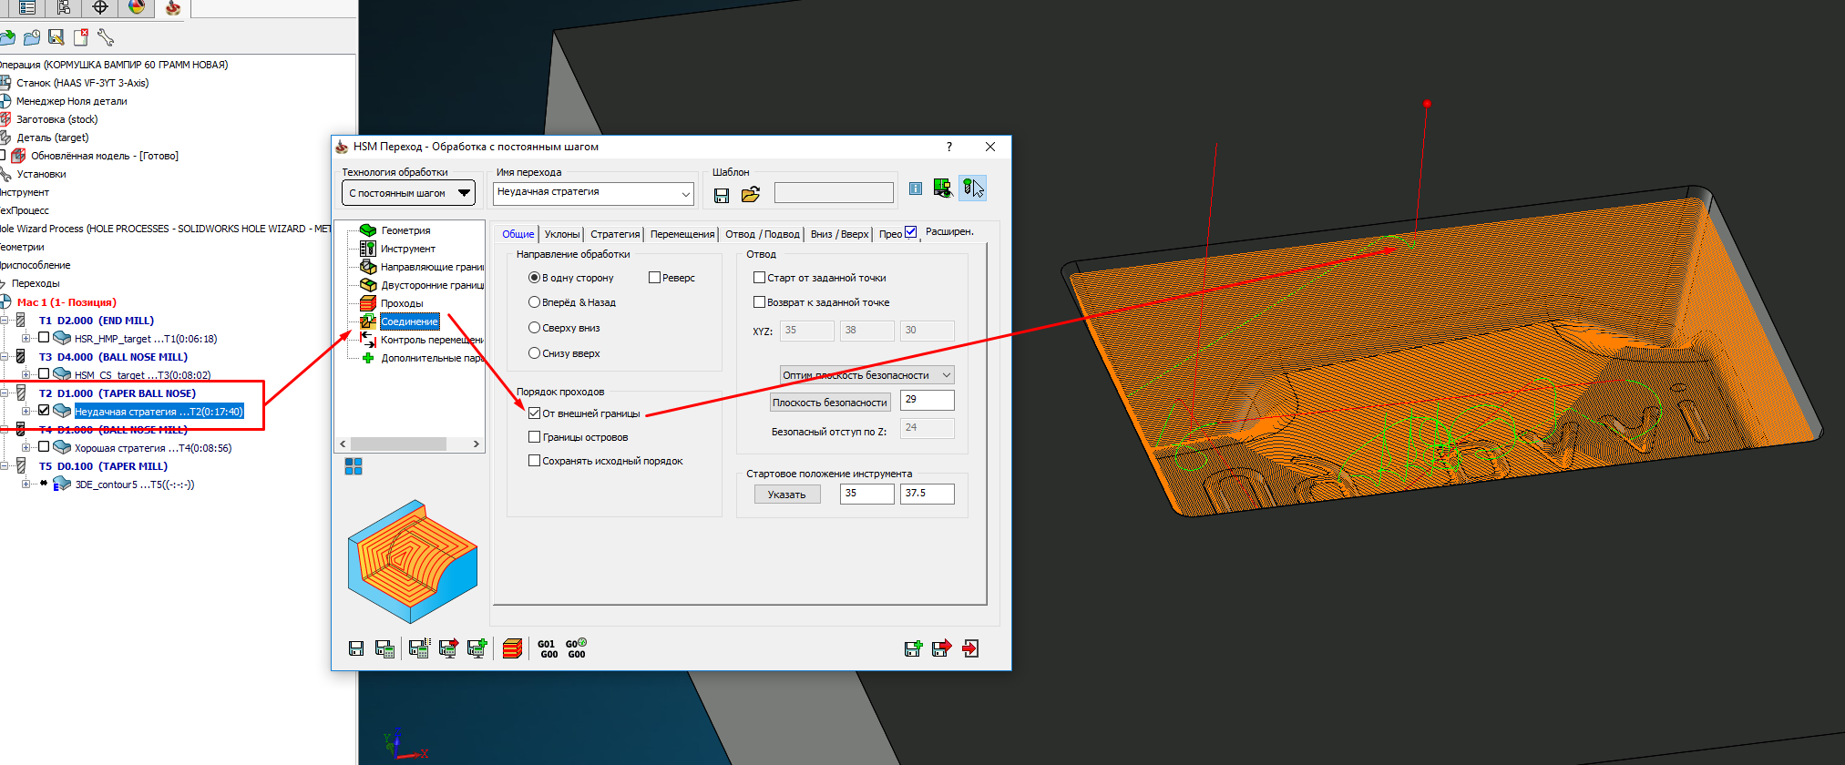Uncheck От внешней границы checkbox

tap(535, 413)
